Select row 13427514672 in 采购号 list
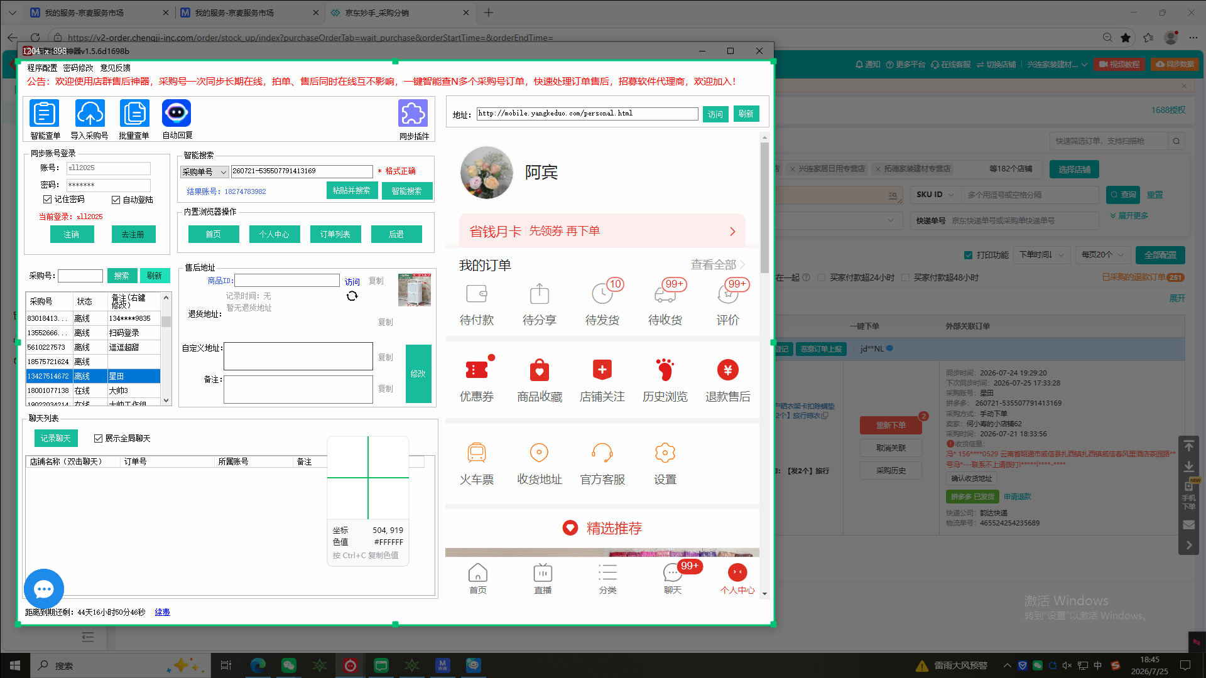1206x678 pixels. point(93,376)
